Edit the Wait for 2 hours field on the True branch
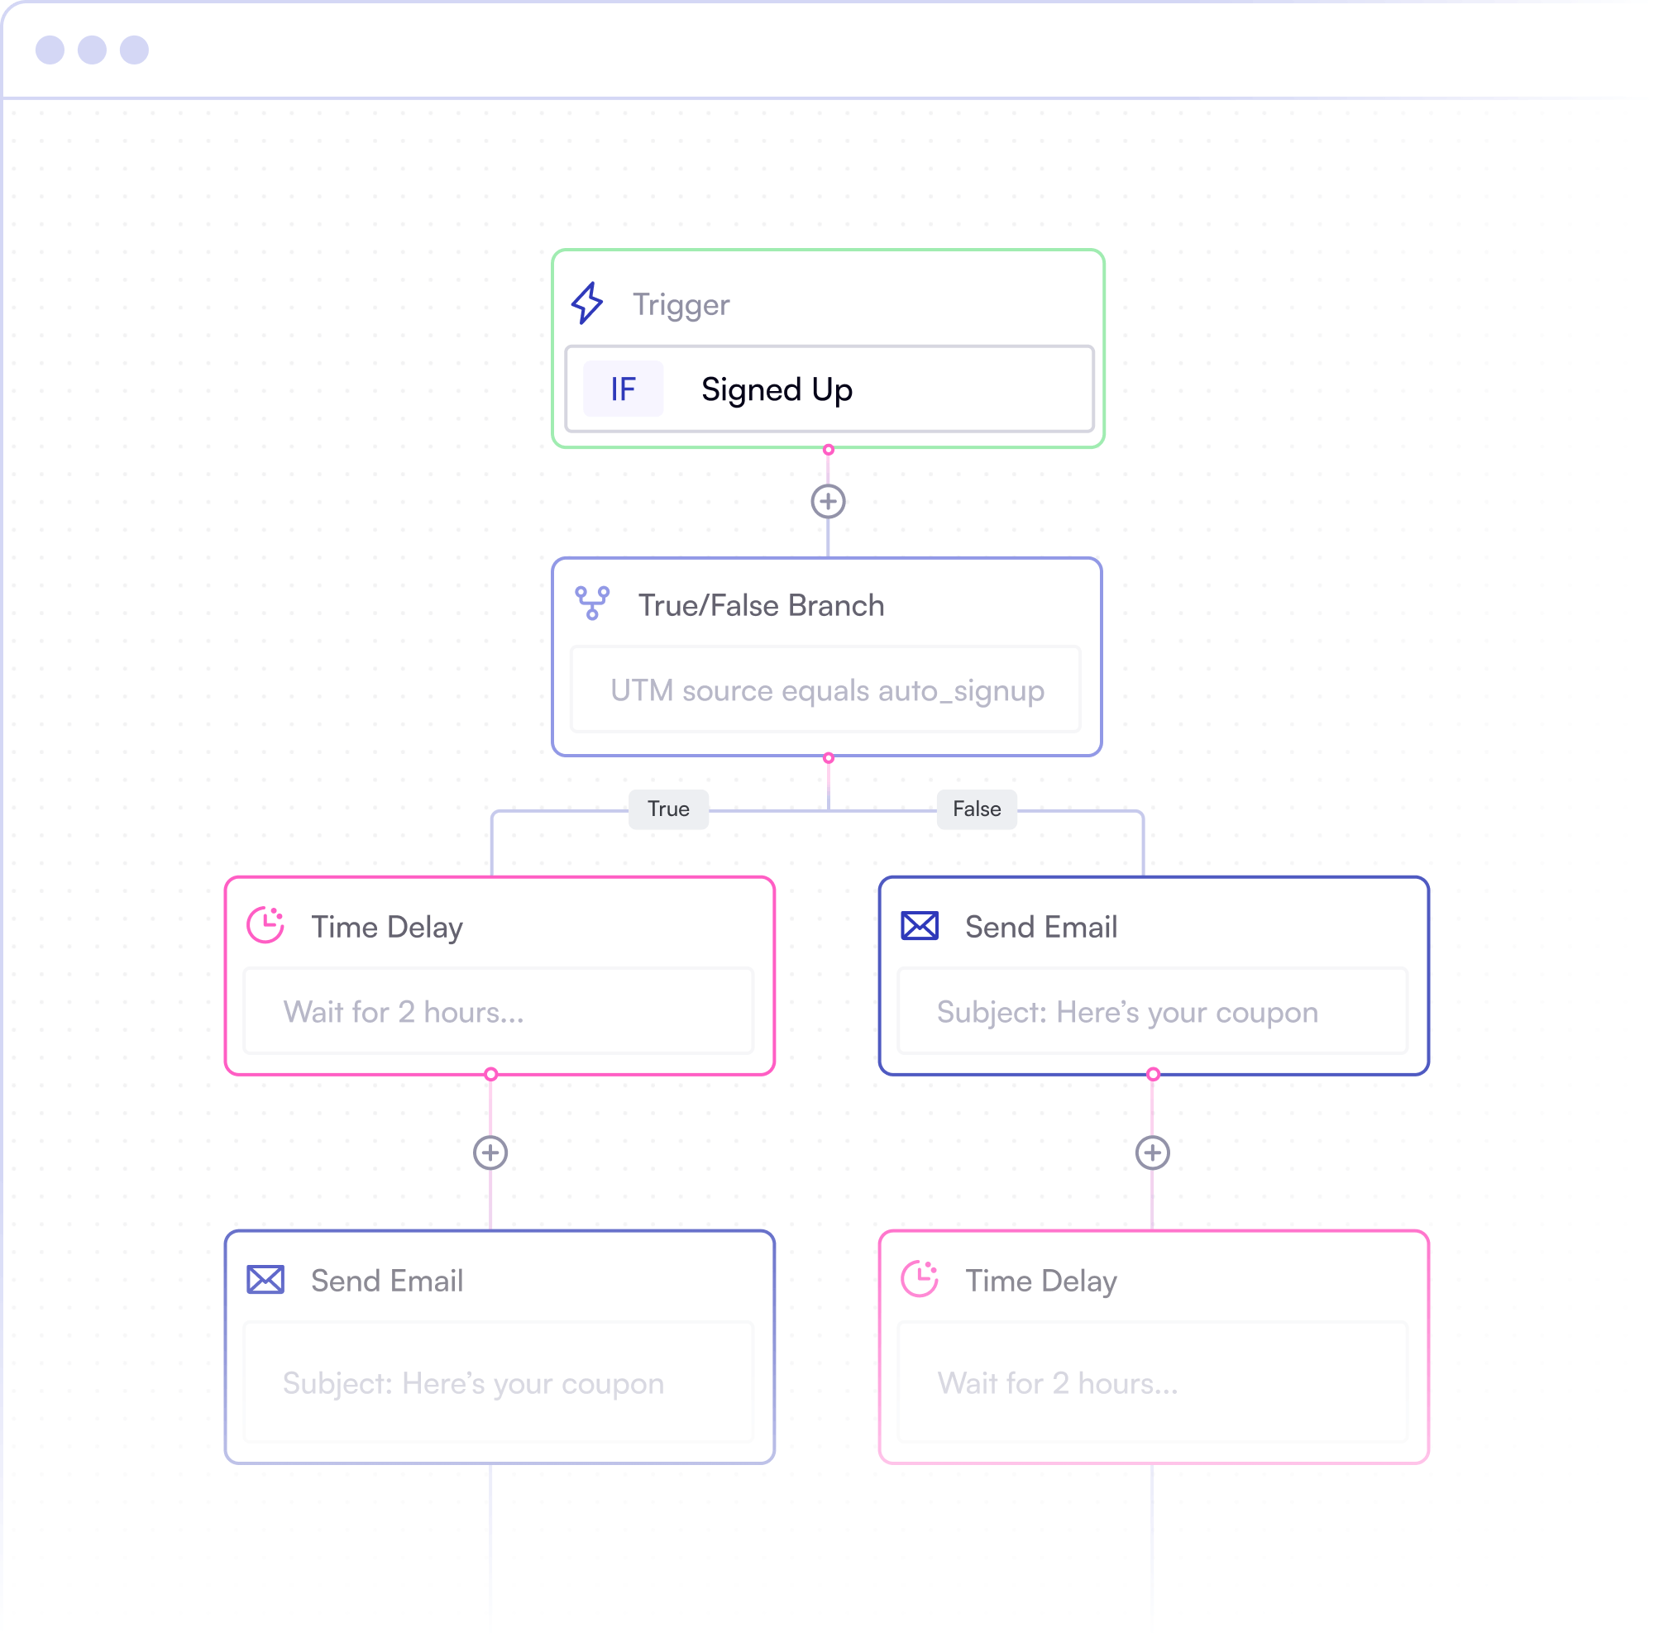The width and height of the screenshot is (1654, 1637). 500,1011
